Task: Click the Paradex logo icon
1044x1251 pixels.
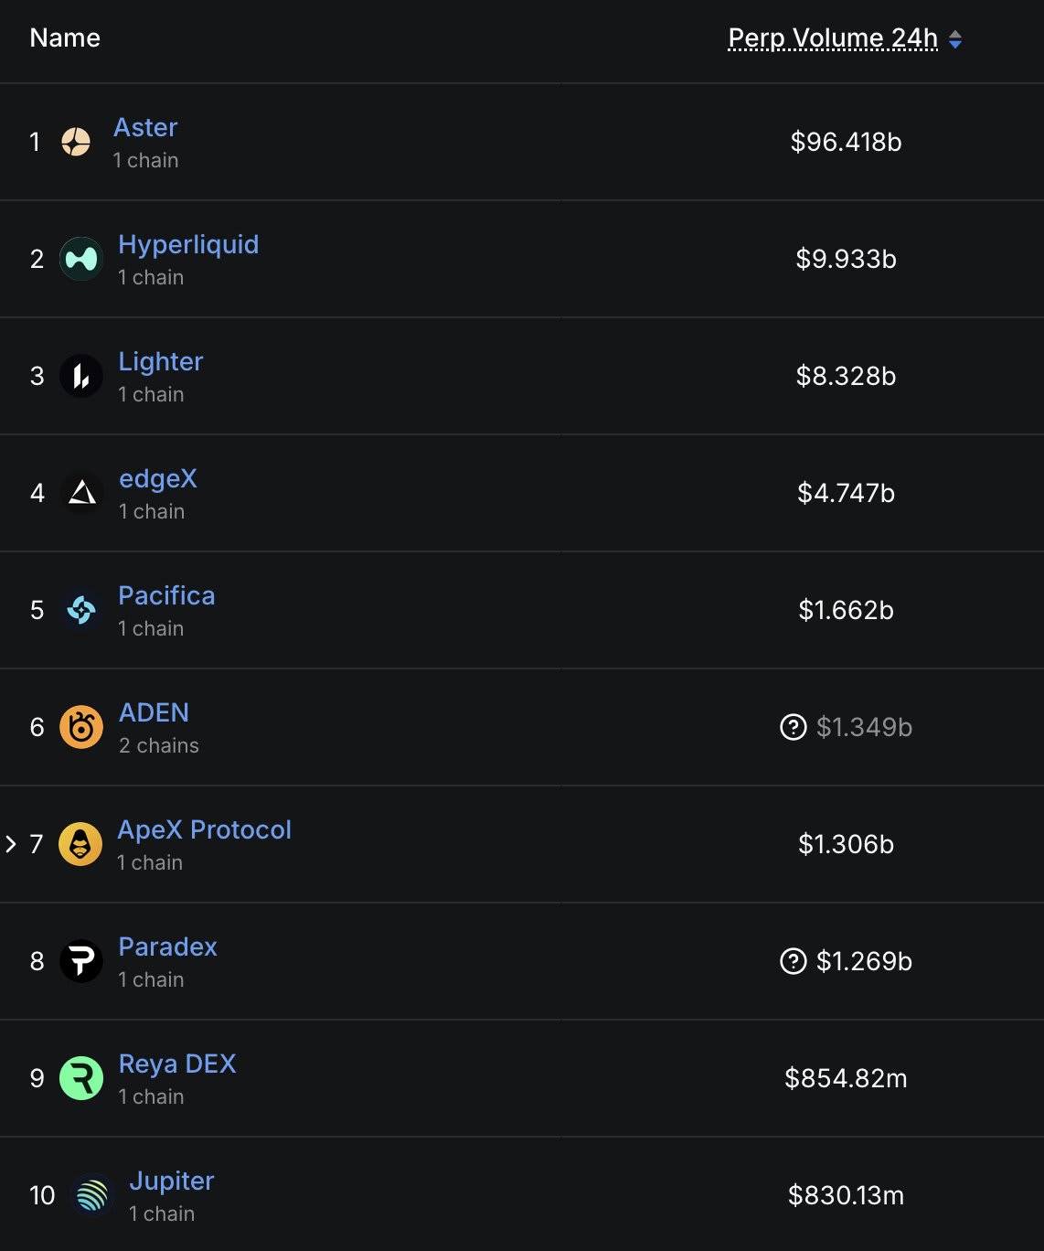Action: click(81, 961)
